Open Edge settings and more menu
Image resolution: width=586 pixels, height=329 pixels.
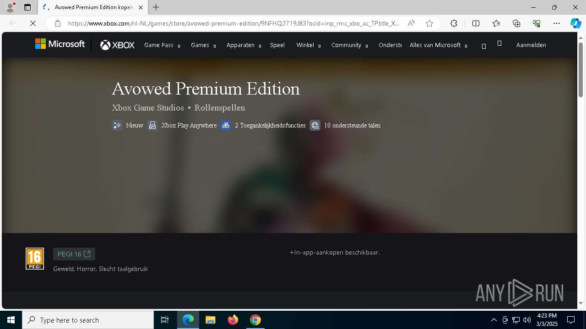click(557, 23)
